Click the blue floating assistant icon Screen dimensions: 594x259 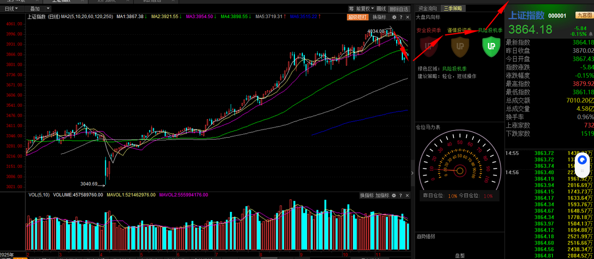583,160
